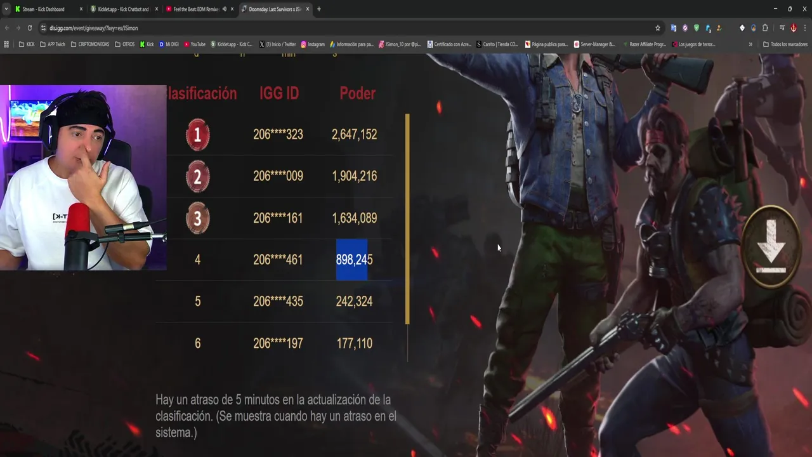Open the Kick bookmark
Viewport: 812px width, 457px height.
pos(147,44)
